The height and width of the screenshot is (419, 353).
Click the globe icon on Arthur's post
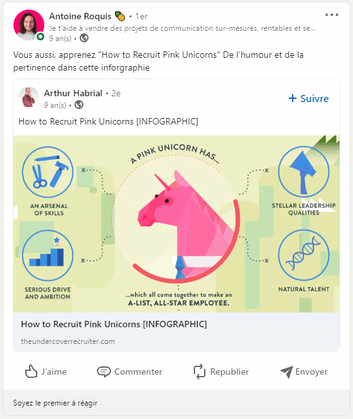(79, 105)
